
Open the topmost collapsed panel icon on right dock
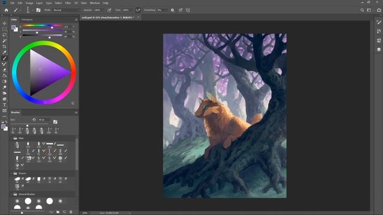coord(379,22)
